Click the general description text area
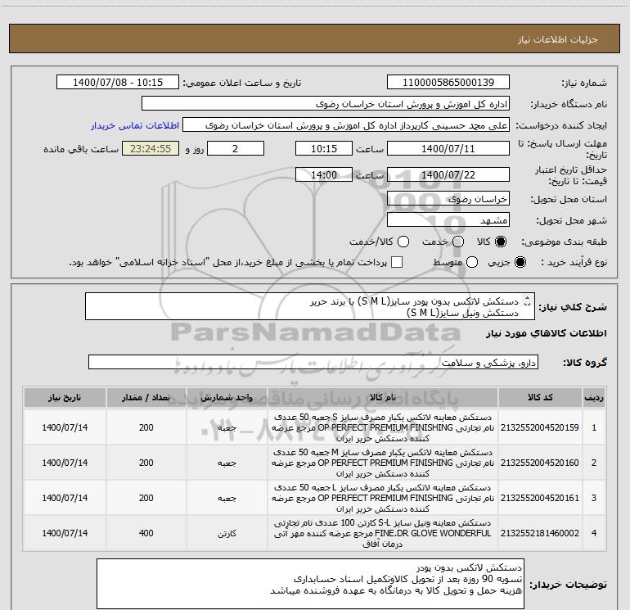630x610 pixels. [310, 306]
